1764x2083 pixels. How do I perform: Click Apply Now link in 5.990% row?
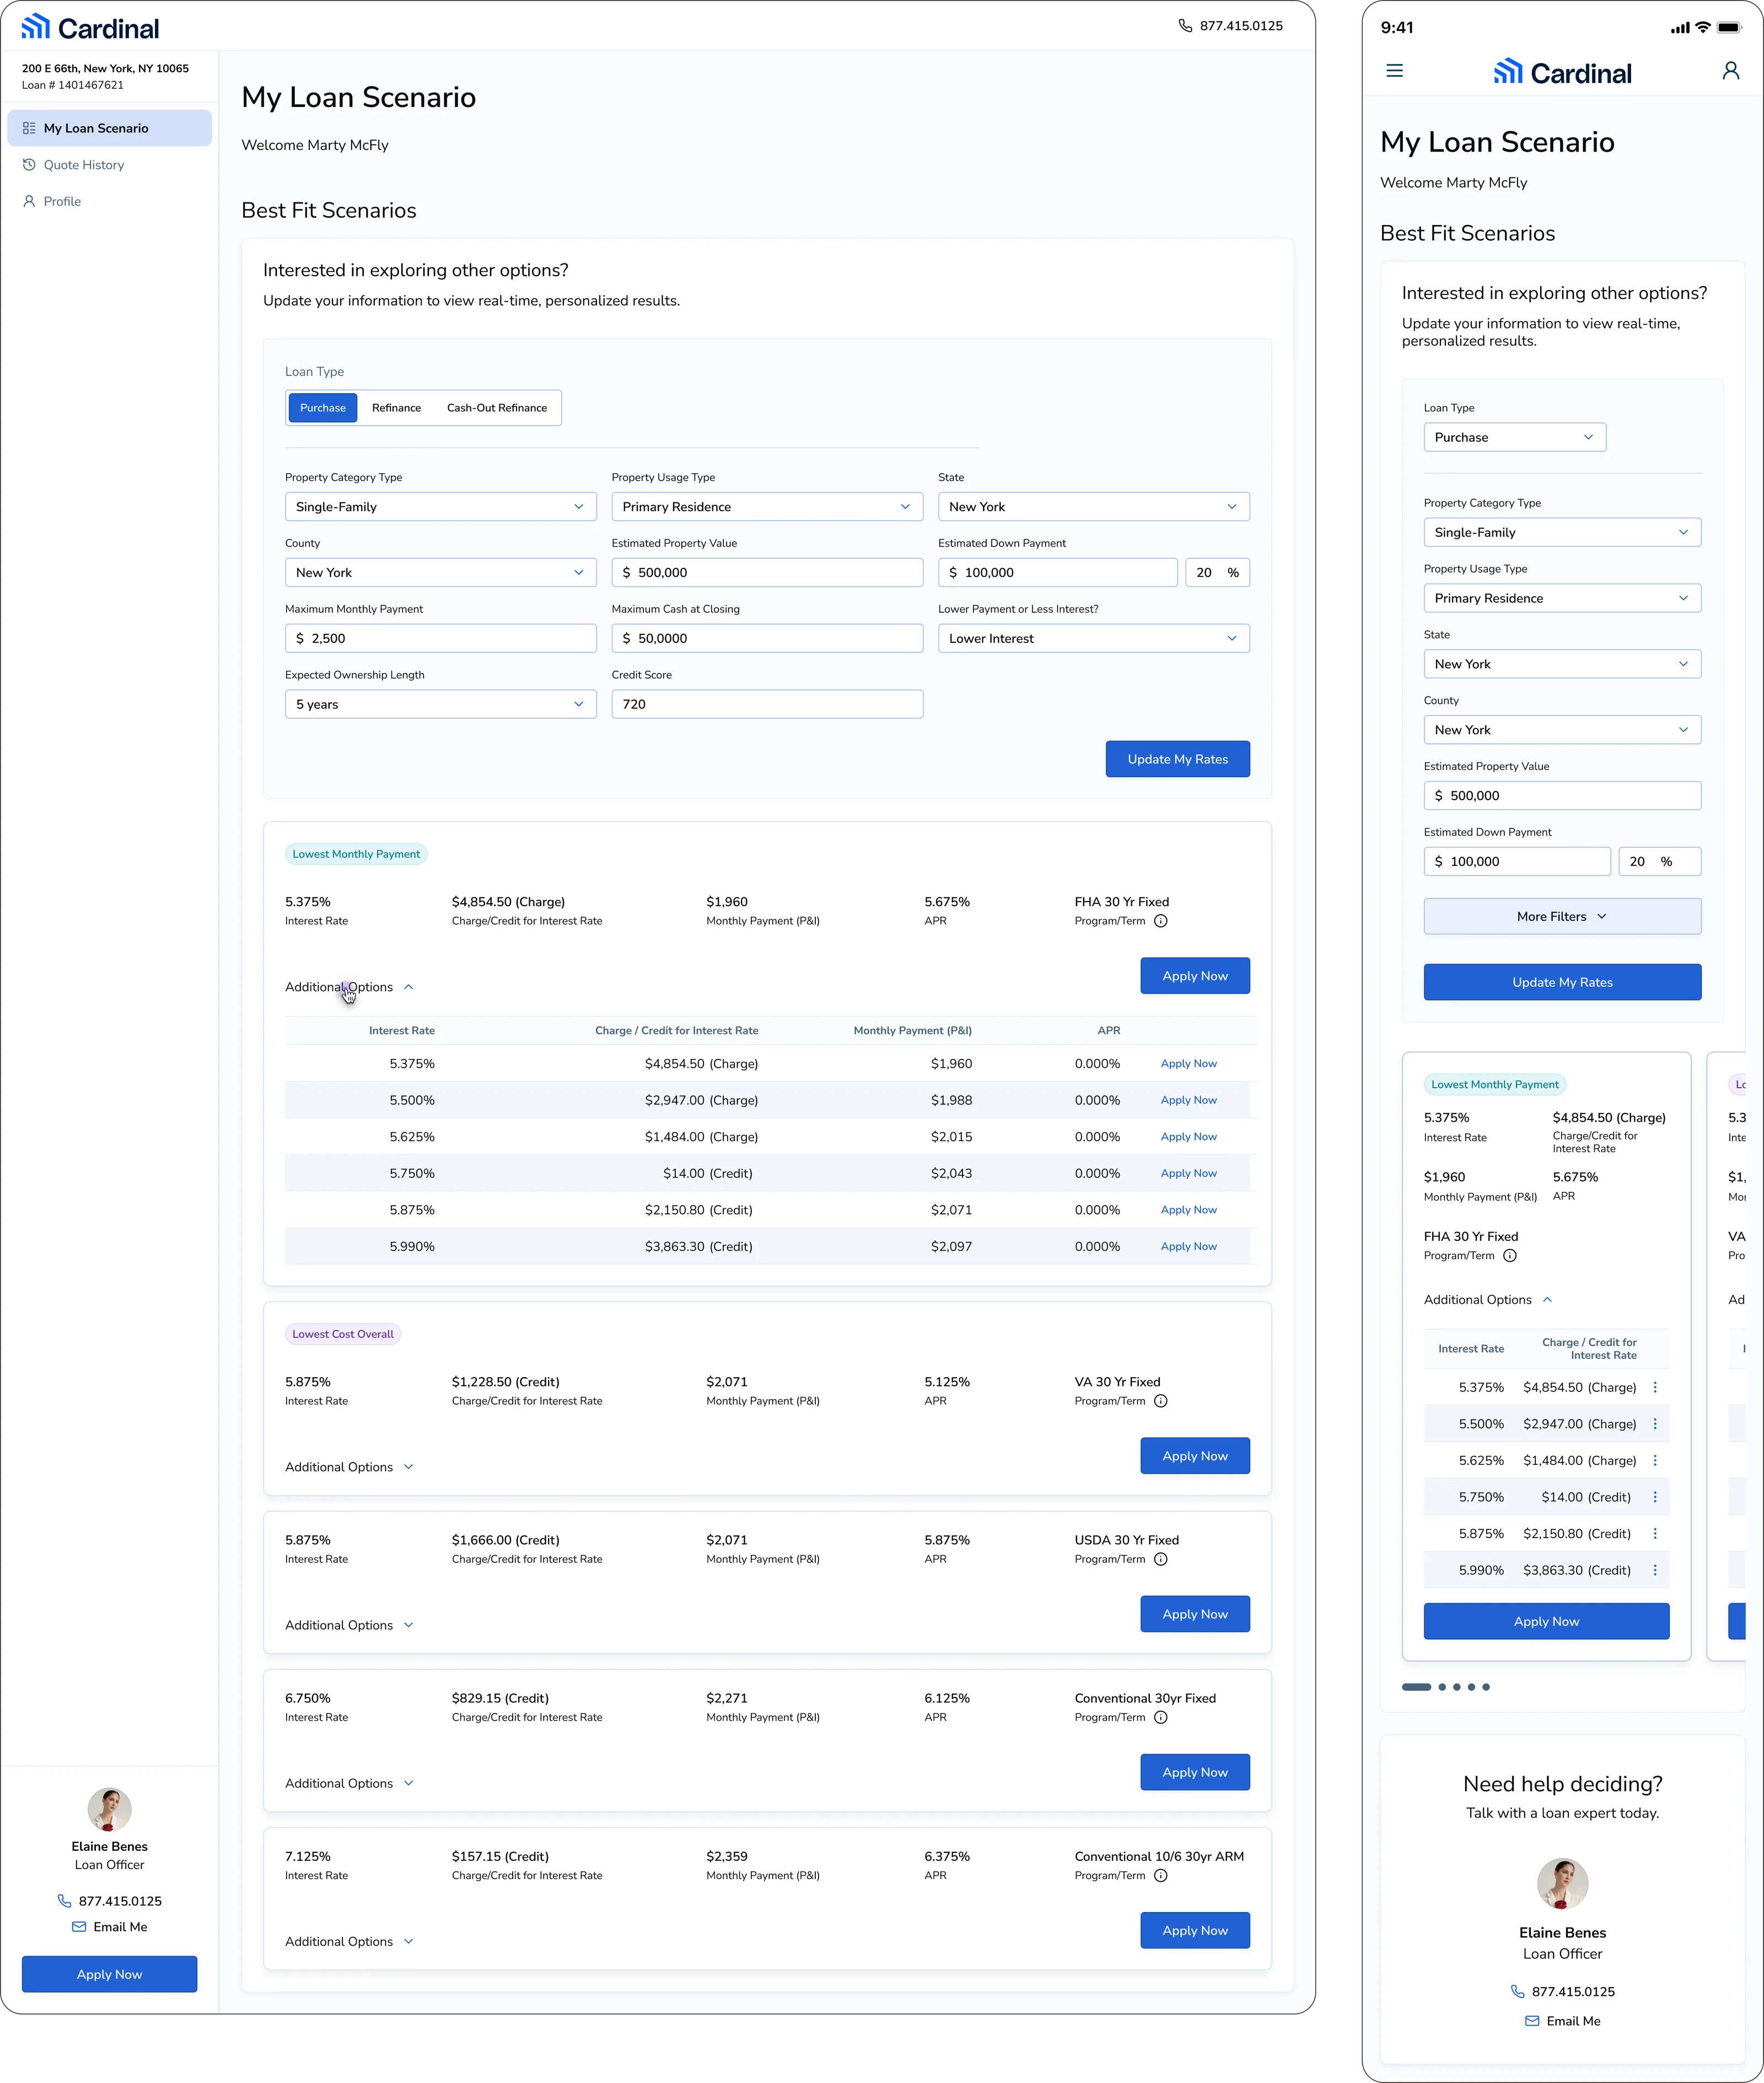click(x=1188, y=1246)
